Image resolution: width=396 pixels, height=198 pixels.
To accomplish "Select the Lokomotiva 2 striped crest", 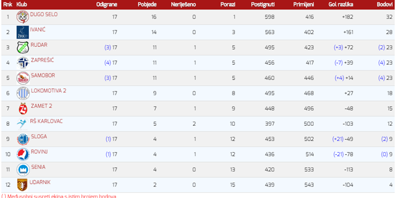I will [x=23, y=93].
